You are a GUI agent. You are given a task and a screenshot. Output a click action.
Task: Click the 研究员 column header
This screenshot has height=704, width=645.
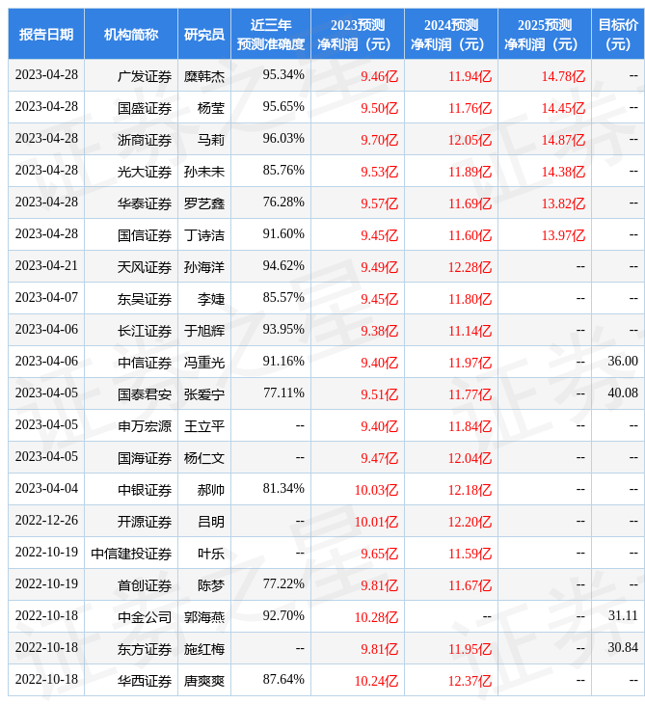point(204,34)
